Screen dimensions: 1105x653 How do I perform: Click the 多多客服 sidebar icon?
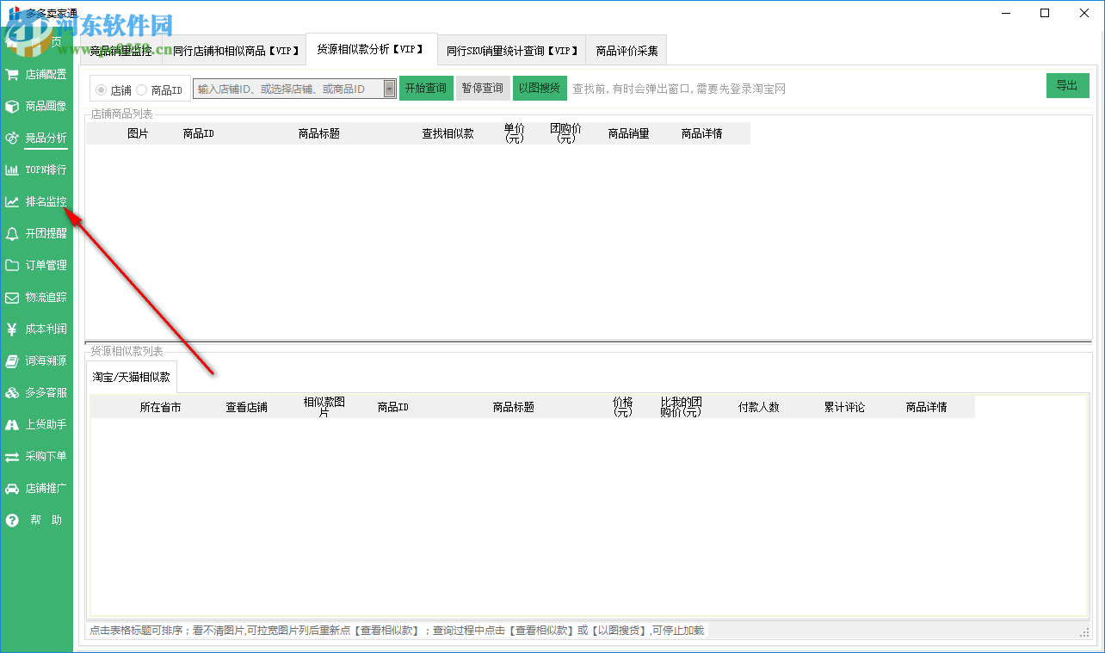[12, 392]
